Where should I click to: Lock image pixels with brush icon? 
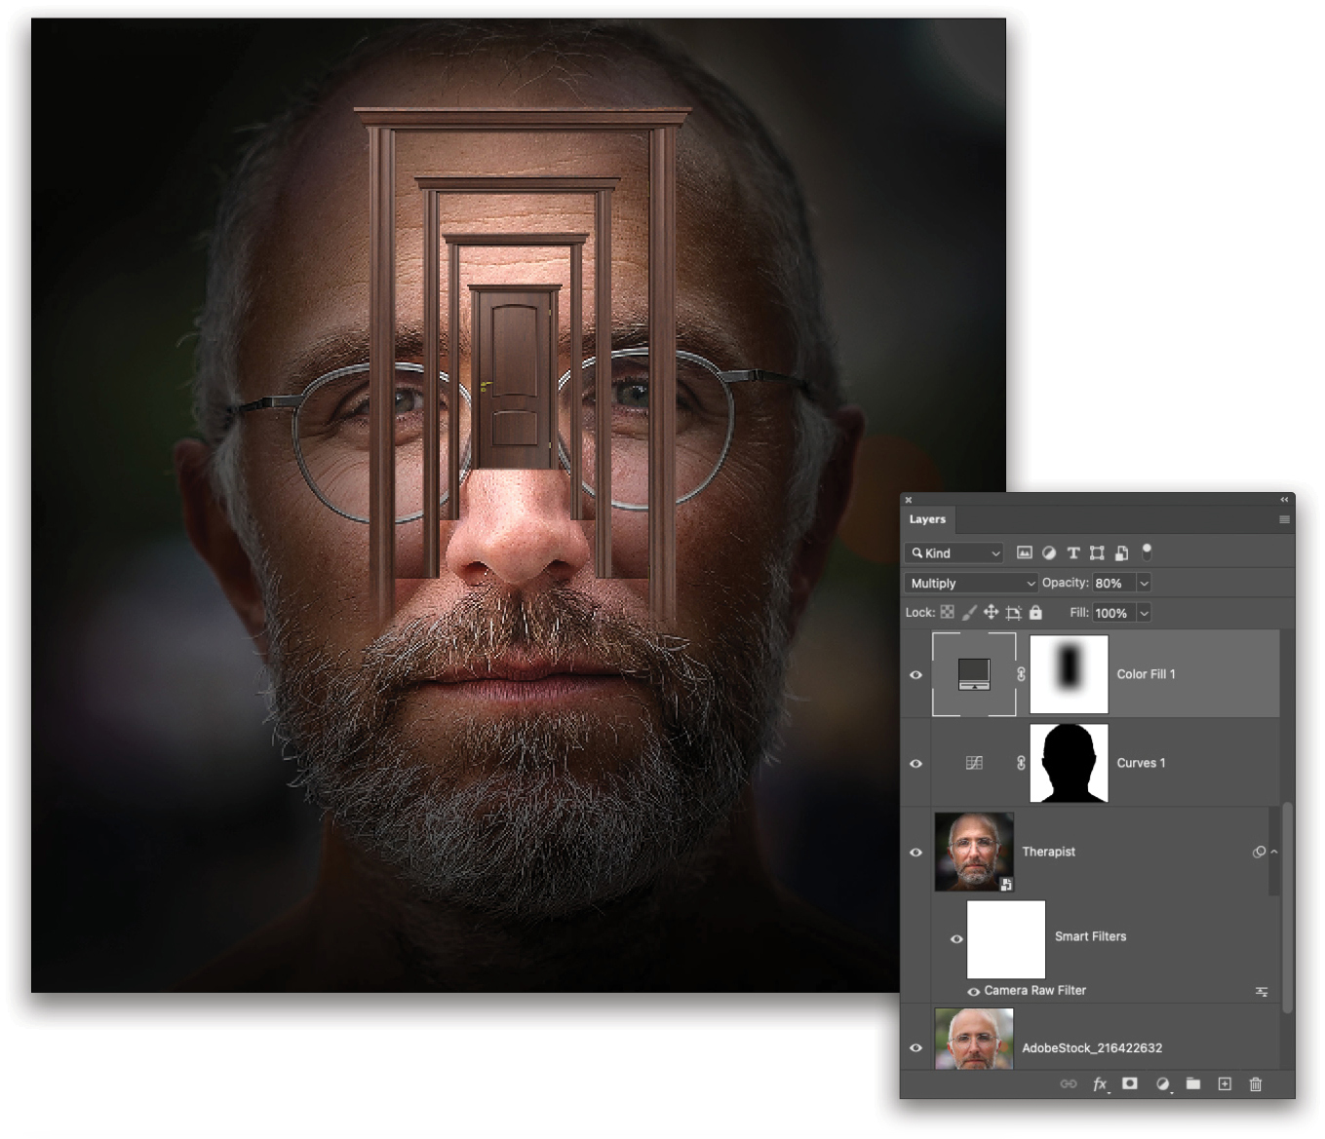click(x=969, y=613)
